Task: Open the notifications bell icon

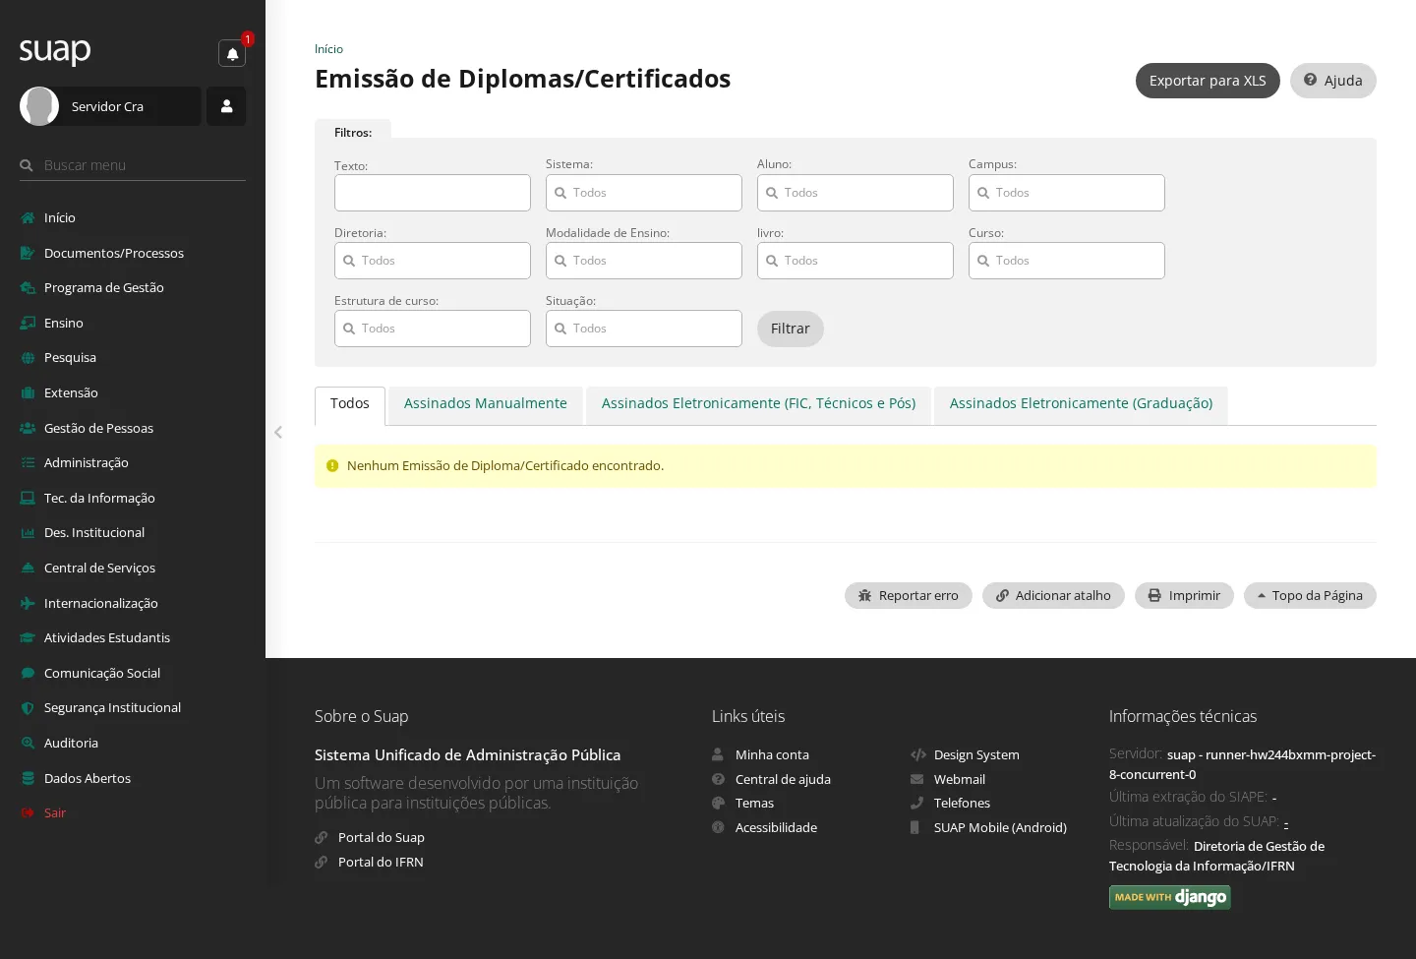Action: click(x=232, y=53)
